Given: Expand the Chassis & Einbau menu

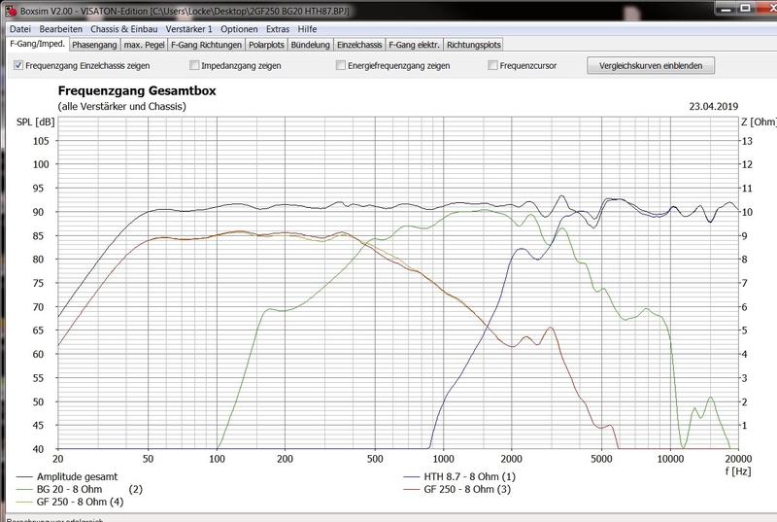Looking at the screenshot, I should 124,29.
